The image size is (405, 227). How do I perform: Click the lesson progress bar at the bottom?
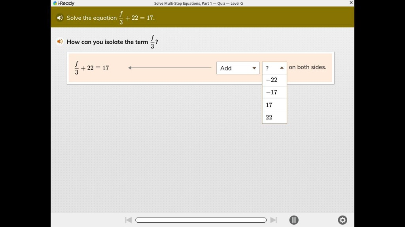tap(201, 220)
